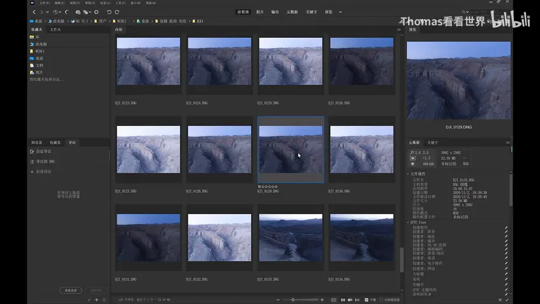Screen dimensions: 540x304
Task: Open the 视图 menu
Action: [75, 3]
